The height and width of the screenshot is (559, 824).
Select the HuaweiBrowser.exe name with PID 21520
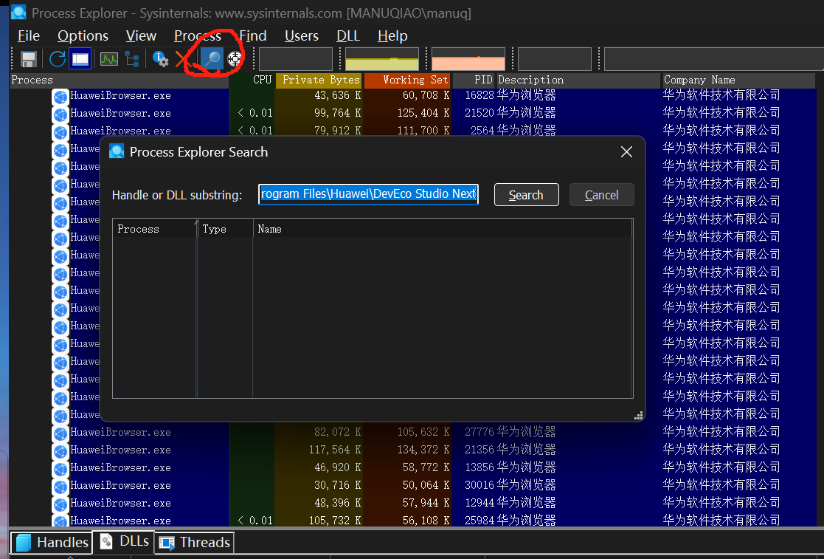[120, 113]
